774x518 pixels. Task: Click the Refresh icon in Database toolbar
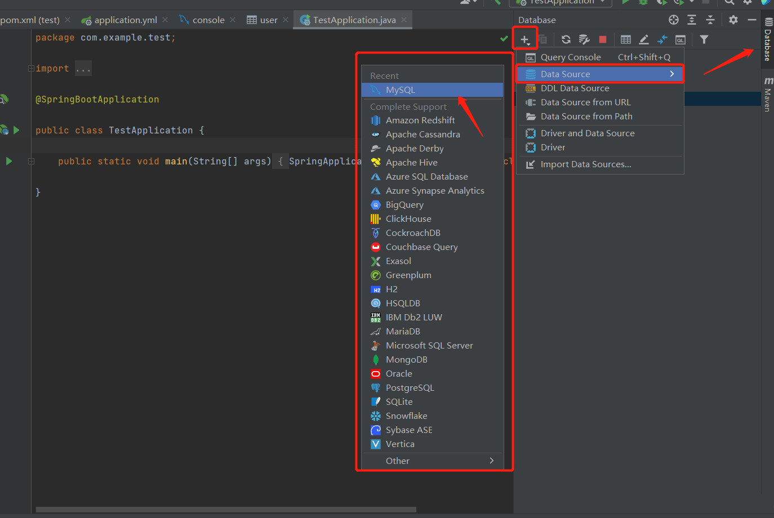click(566, 39)
